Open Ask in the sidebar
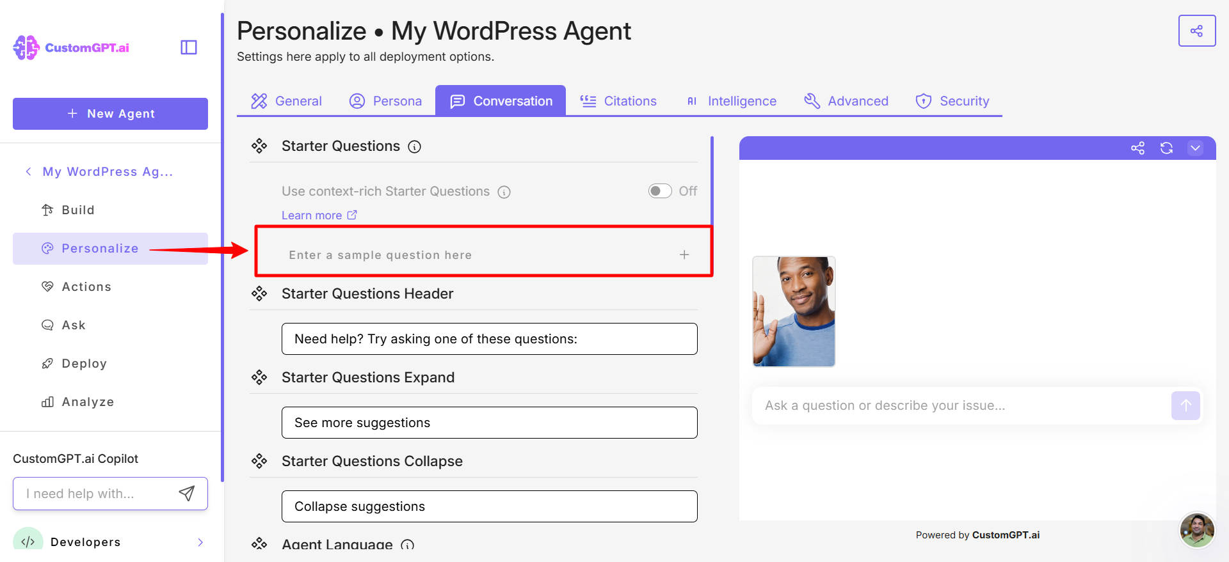 click(110, 325)
